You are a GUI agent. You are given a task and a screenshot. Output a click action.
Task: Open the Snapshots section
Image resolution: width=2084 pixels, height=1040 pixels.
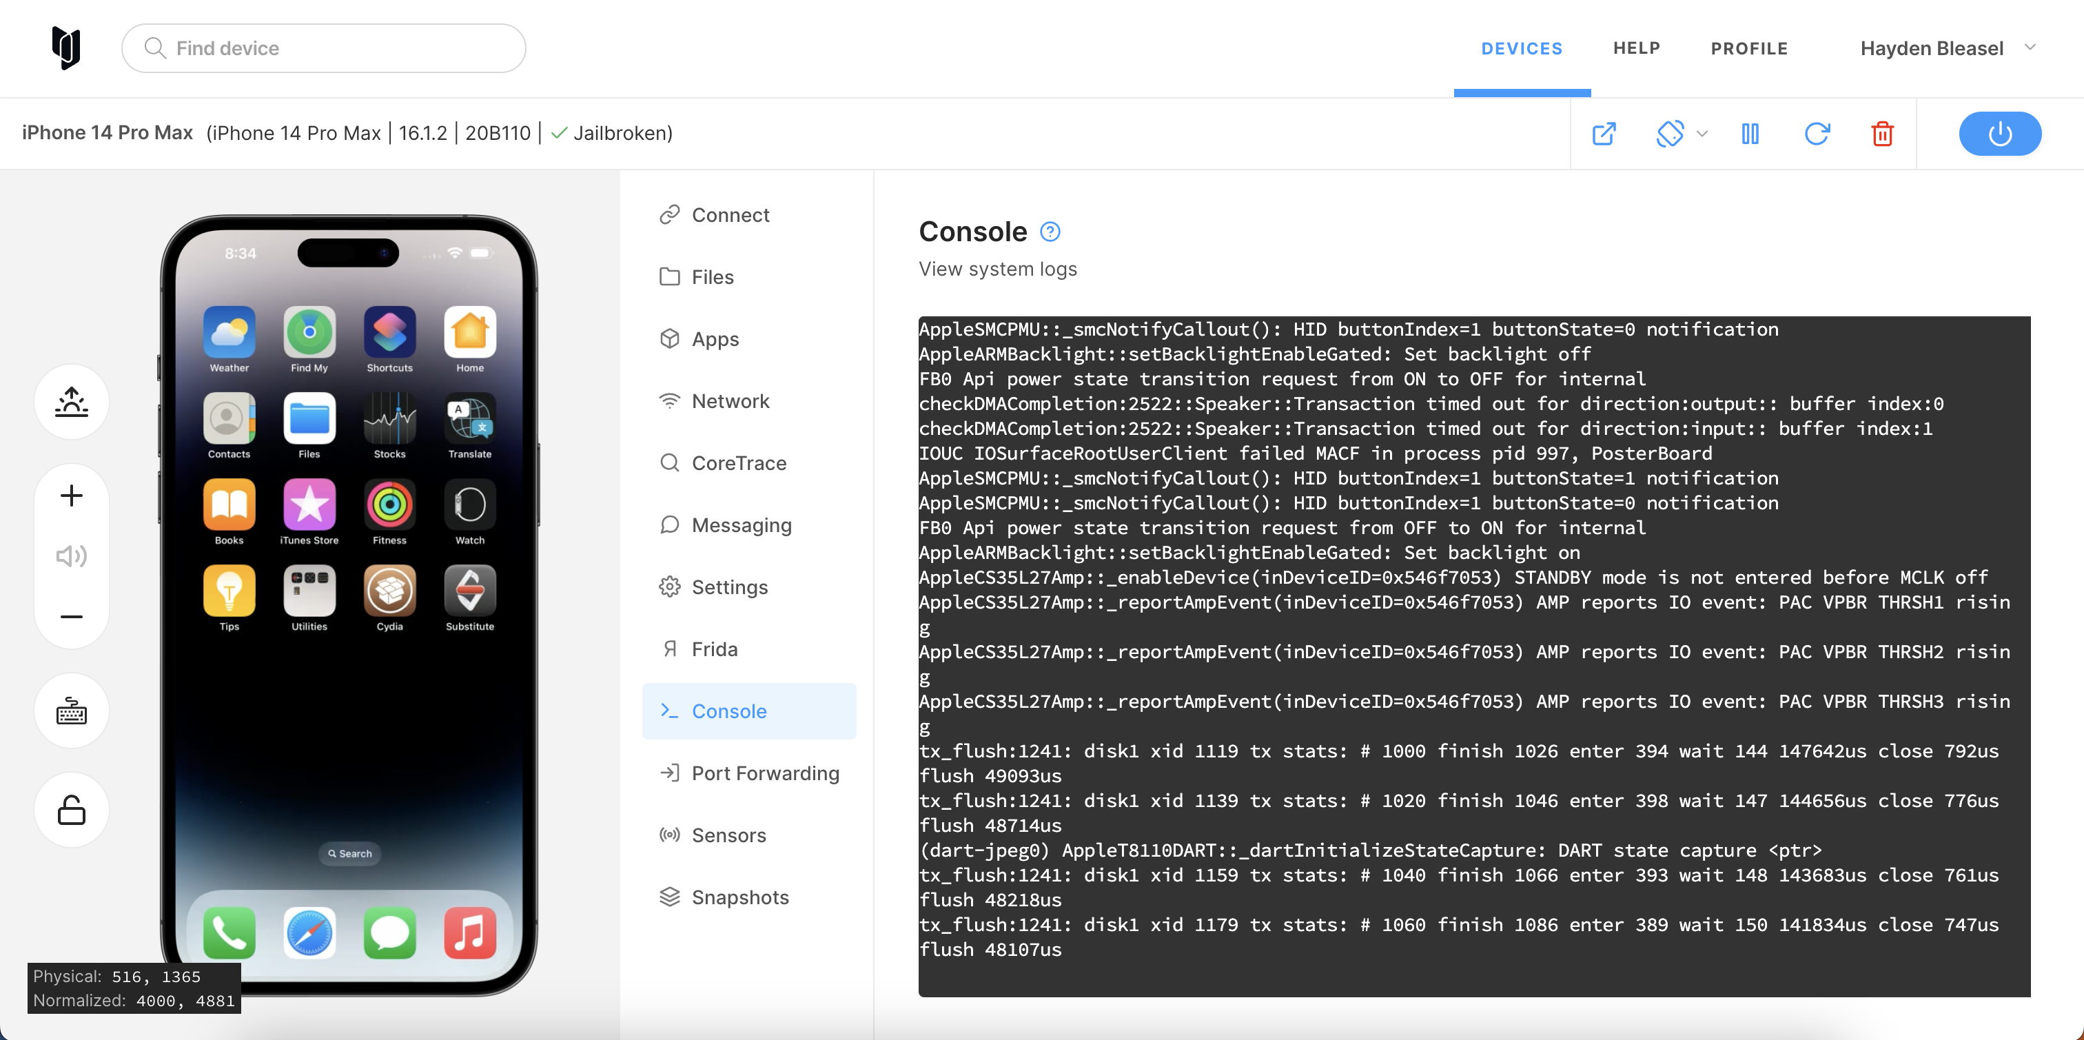point(749,897)
